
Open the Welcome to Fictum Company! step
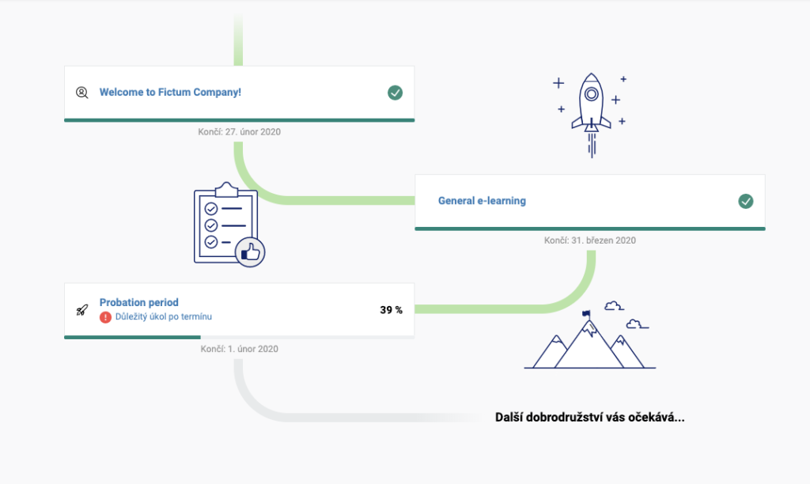point(170,93)
